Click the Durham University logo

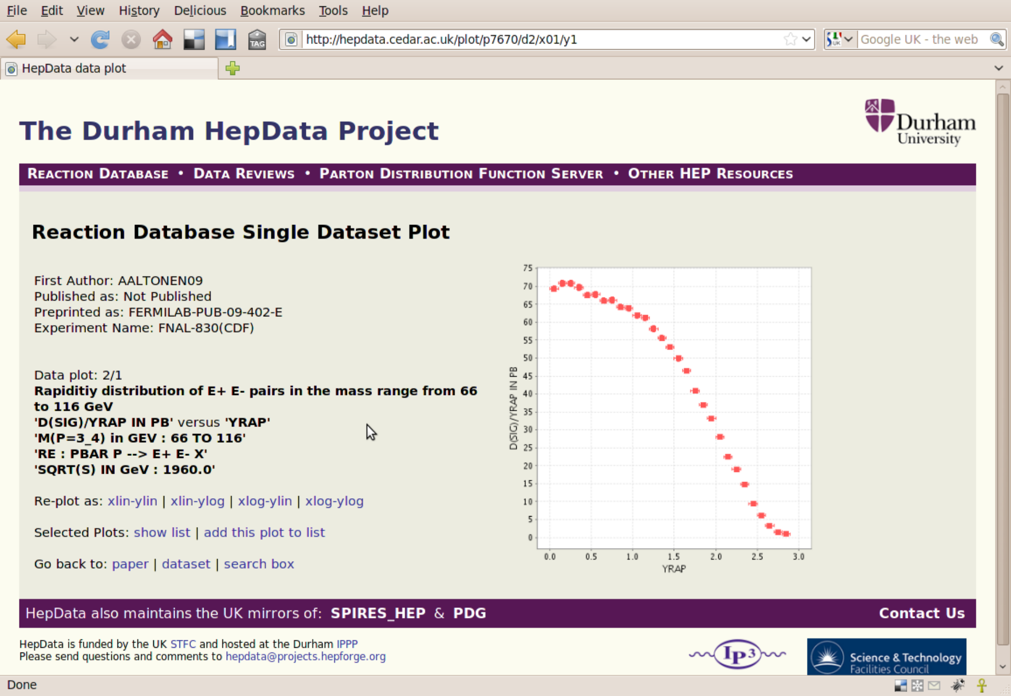(x=920, y=122)
